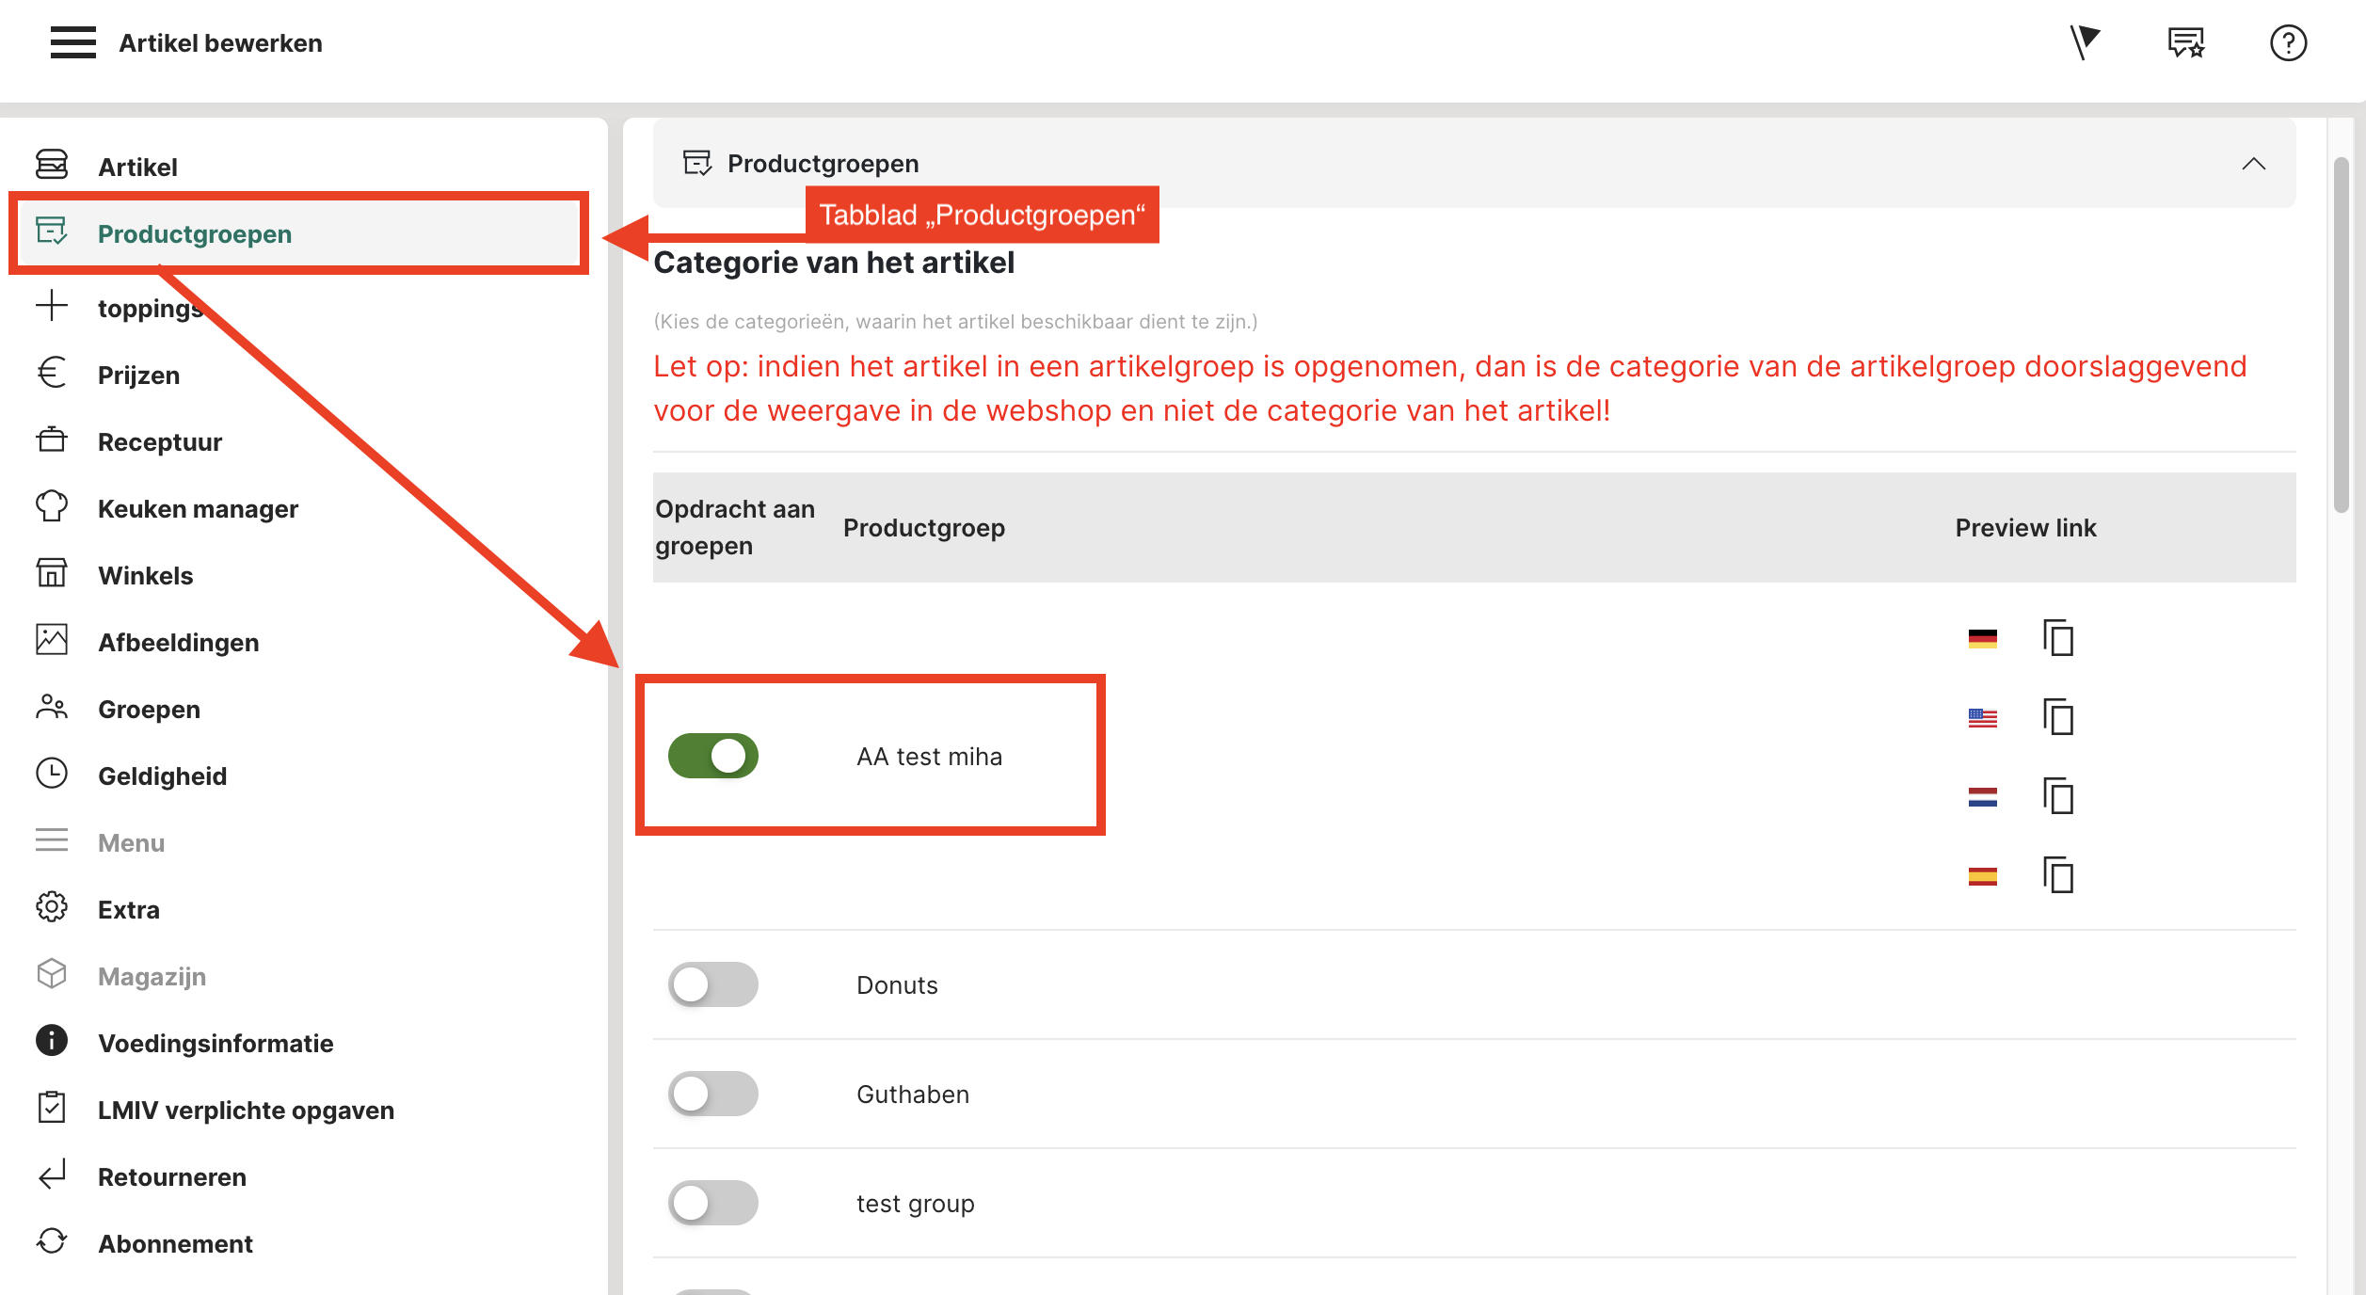Screen dimensions: 2366x1295
Task: Switch to the Keuken manager tab
Action: pos(198,508)
